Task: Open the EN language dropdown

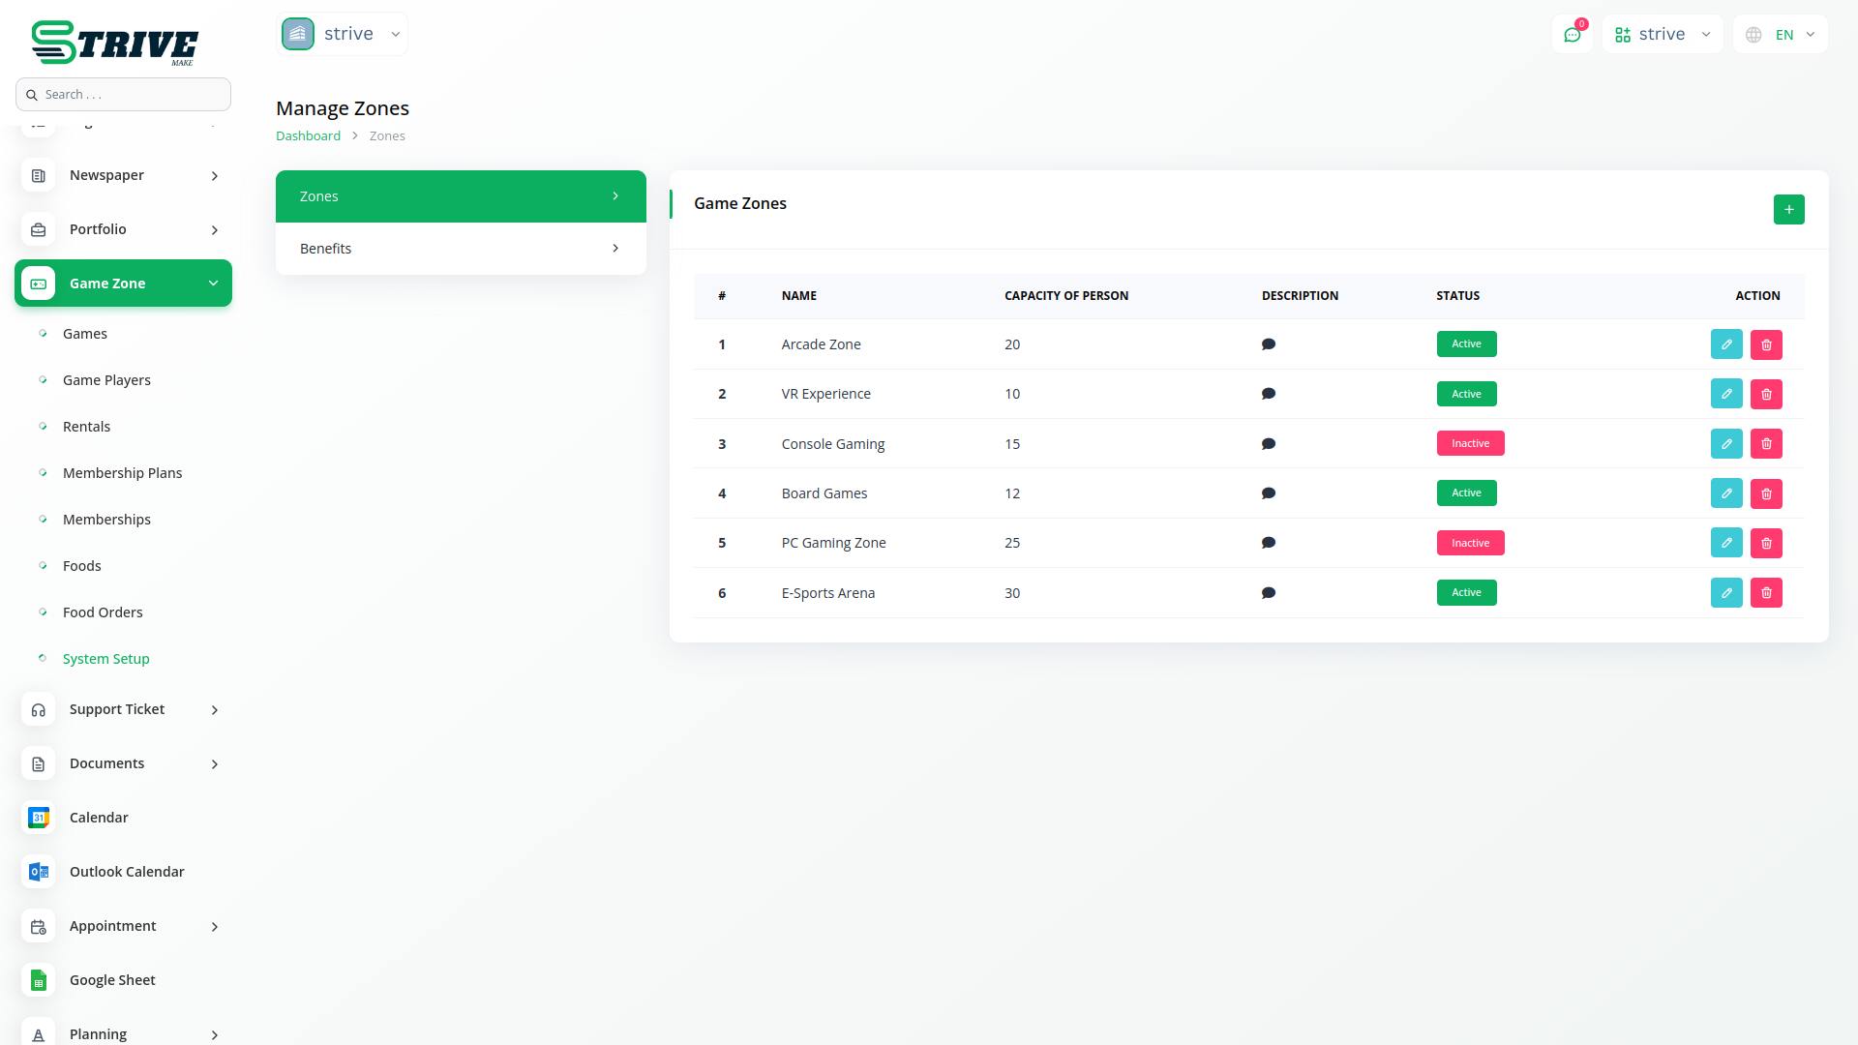Action: [x=1781, y=35]
